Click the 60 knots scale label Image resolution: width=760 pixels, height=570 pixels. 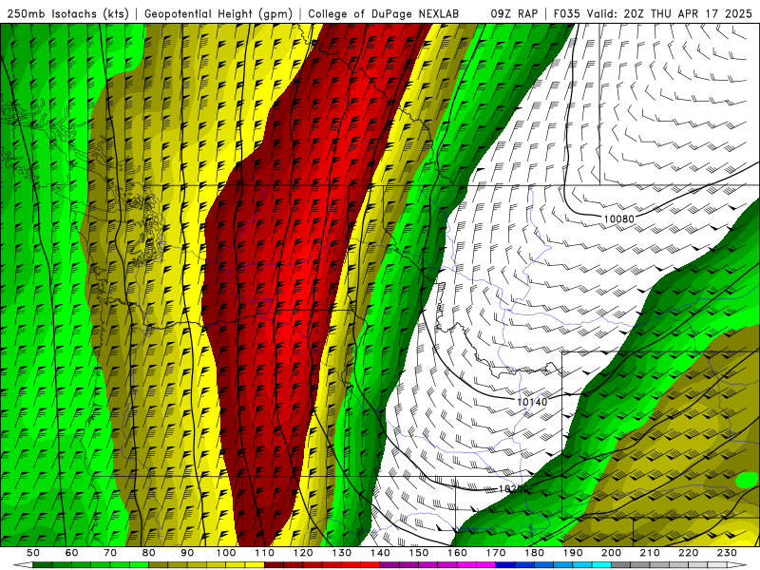coord(71,553)
